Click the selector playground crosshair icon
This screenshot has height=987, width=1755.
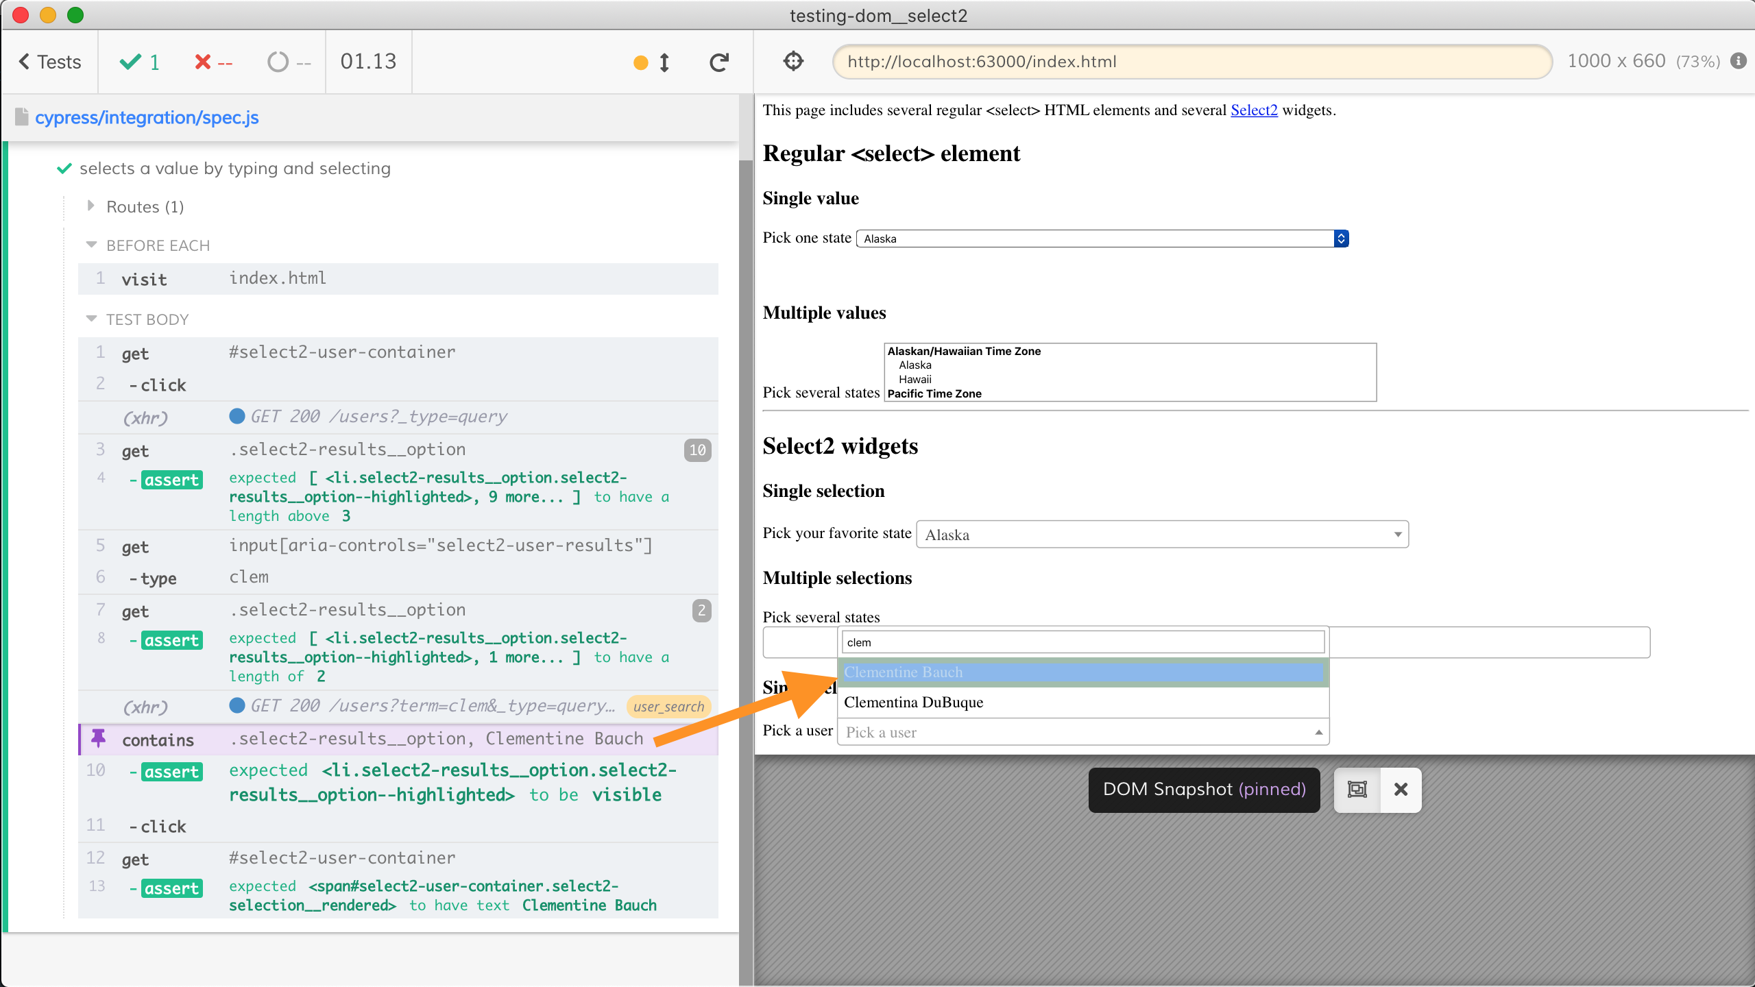tap(793, 62)
